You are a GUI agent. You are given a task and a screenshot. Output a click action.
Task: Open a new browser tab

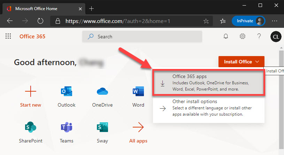coord(91,8)
